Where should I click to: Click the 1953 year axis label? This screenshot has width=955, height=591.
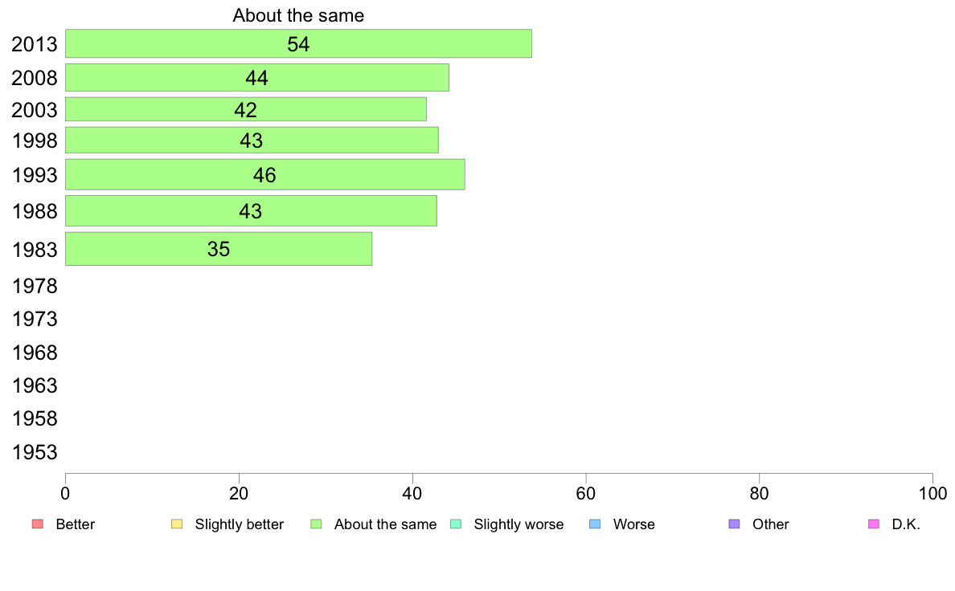pos(35,452)
